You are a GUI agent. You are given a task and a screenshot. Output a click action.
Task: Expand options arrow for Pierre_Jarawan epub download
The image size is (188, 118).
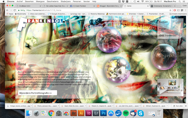[x=58, y=106]
